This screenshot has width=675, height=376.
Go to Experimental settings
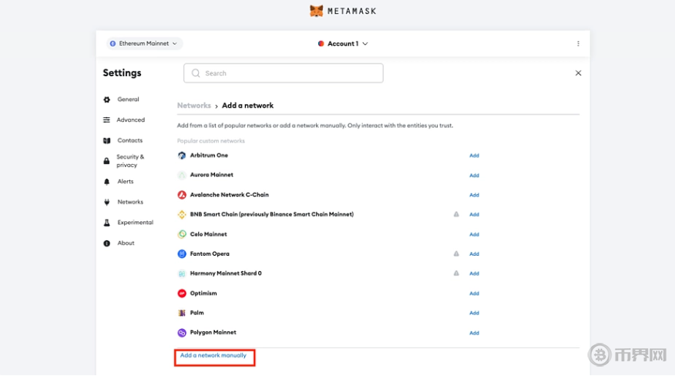(135, 223)
